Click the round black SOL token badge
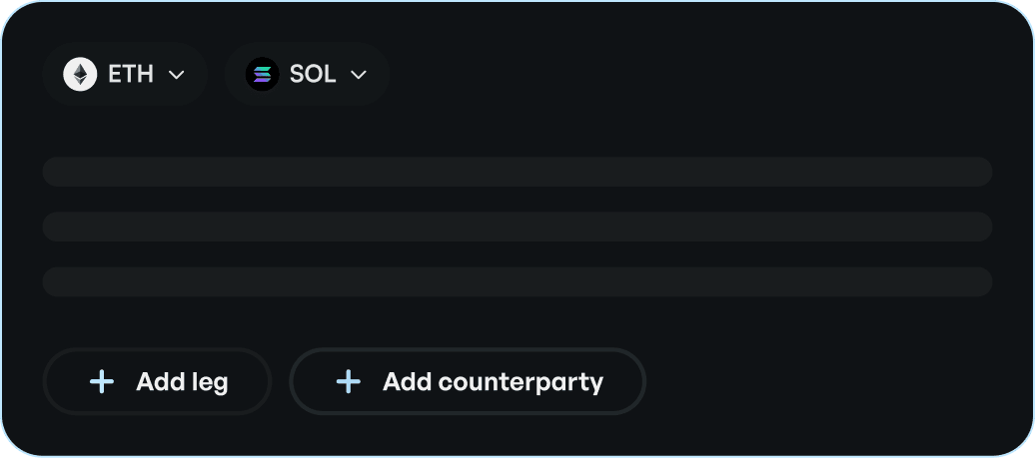This screenshot has height=458, width=1035. point(262,75)
